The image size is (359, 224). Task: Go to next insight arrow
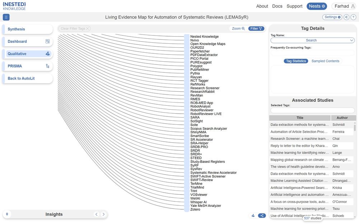pos(103,214)
